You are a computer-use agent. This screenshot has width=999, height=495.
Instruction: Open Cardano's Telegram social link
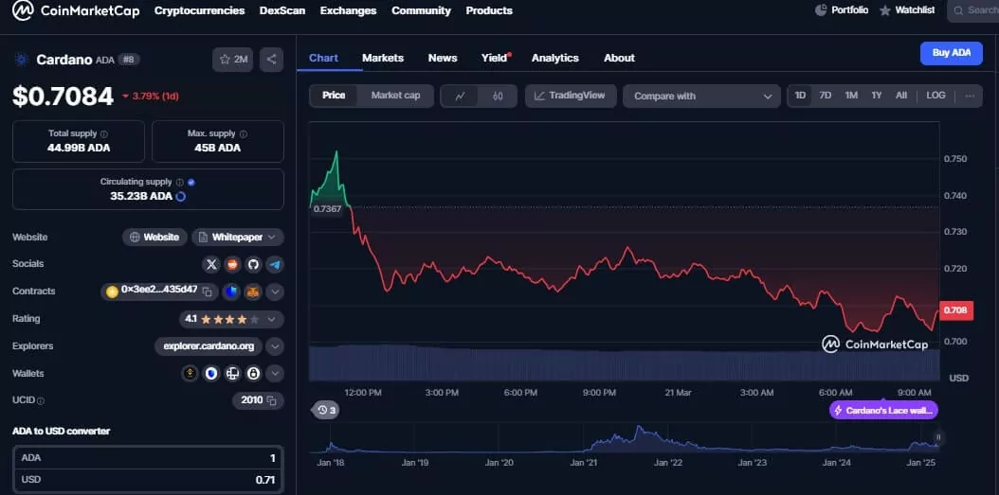click(275, 264)
